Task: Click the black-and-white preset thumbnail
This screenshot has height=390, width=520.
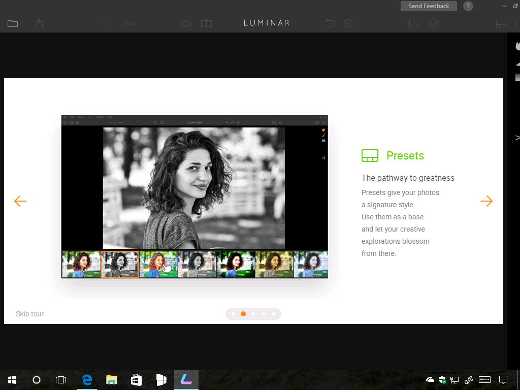Action: (119, 264)
